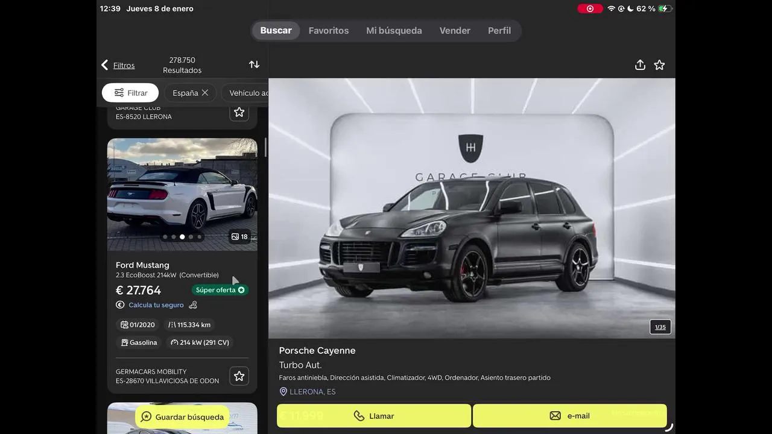Open the Ford Mustang photo thumbnail
This screenshot has height=434, width=772.
[182, 194]
